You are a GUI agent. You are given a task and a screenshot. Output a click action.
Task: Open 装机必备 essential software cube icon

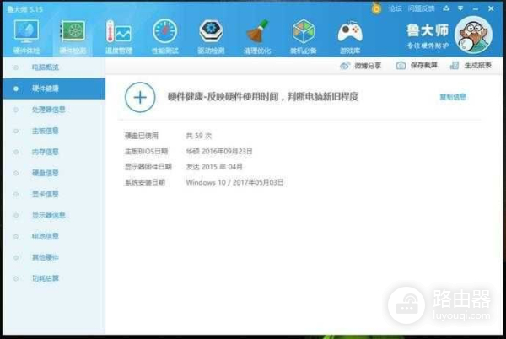click(303, 34)
